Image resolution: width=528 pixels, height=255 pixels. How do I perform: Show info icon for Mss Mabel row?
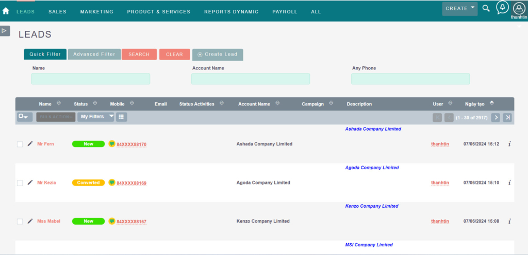509,222
